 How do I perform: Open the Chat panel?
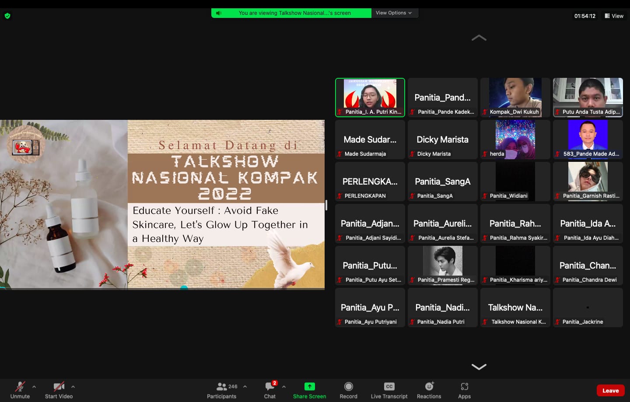coord(269,387)
